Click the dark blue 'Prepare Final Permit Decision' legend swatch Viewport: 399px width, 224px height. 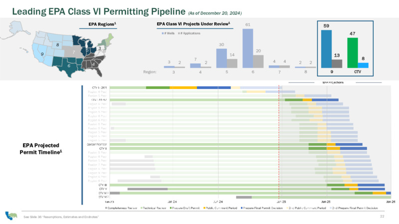click(241, 208)
